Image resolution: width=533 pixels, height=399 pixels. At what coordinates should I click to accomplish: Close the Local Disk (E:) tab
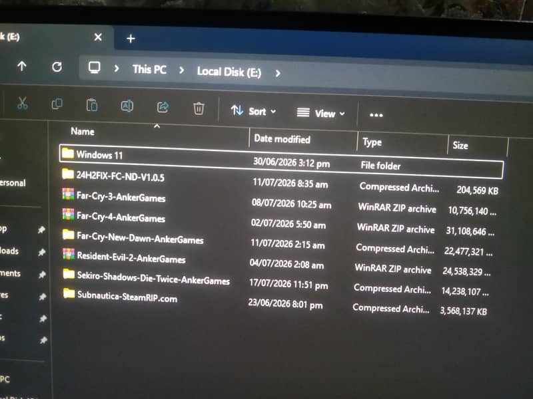click(x=98, y=37)
